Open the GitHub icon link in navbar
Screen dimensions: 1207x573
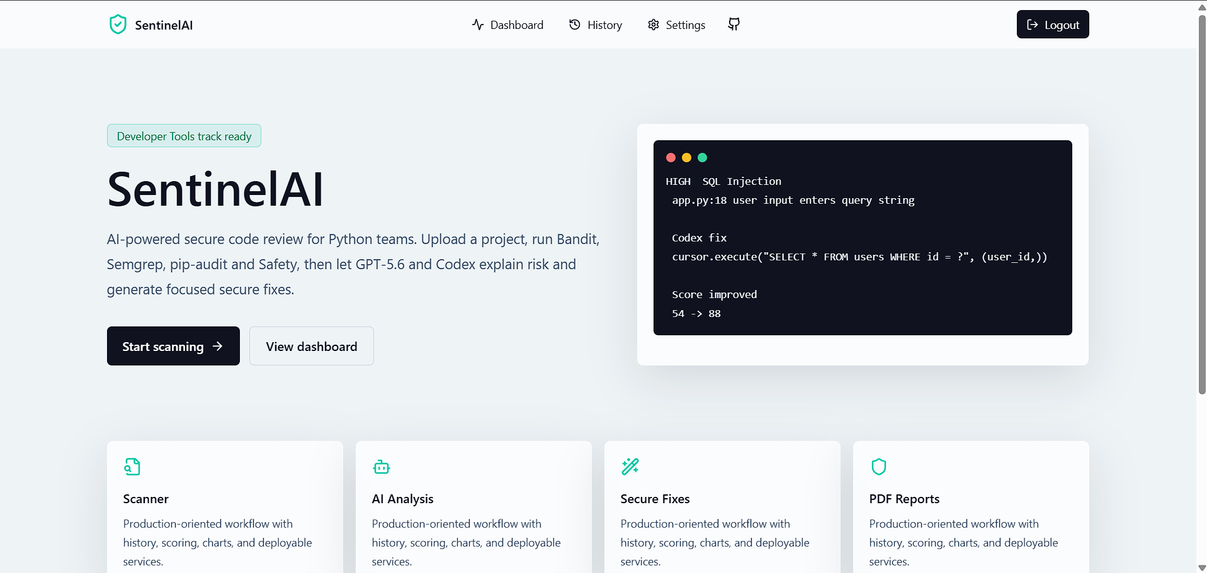[734, 25]
